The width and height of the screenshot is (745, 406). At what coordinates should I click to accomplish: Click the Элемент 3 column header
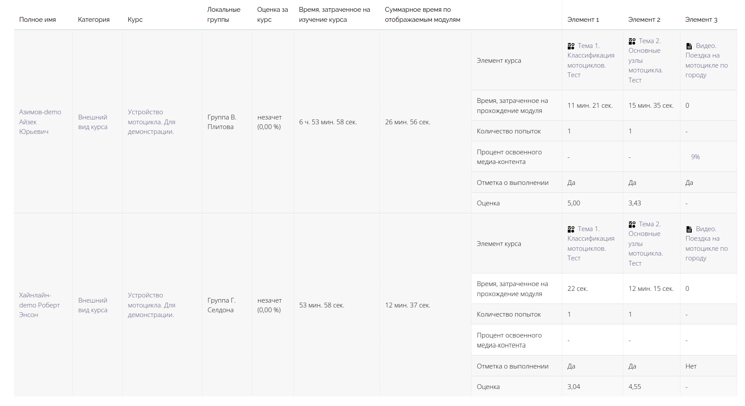[x=701, y=20]
